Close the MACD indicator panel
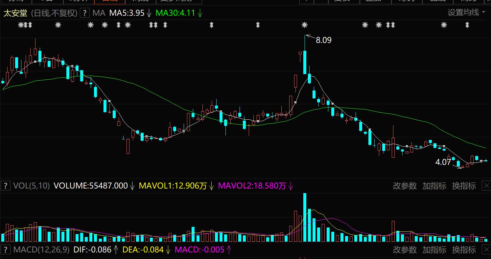The width and height of the screenshot is (491, 259). 486,249
